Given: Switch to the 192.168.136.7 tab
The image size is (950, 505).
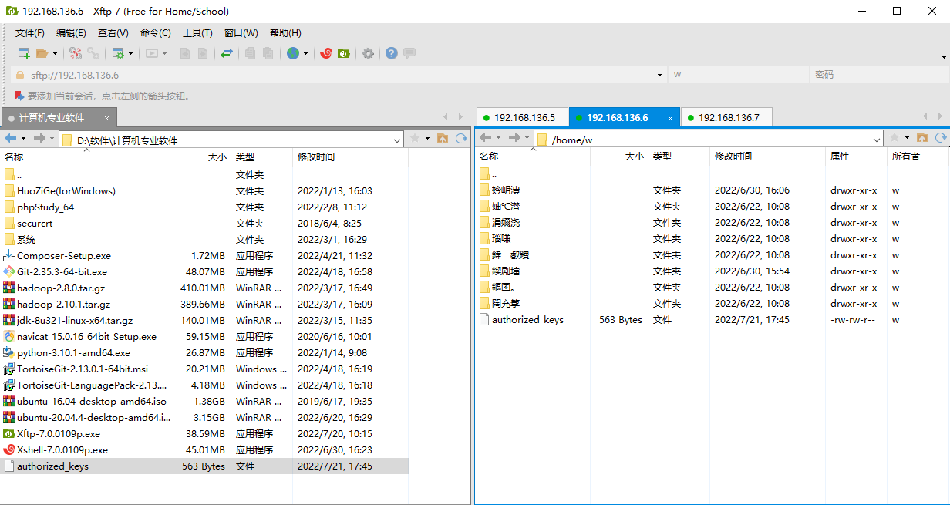Looking at the screenshot, I should [726, 118].
